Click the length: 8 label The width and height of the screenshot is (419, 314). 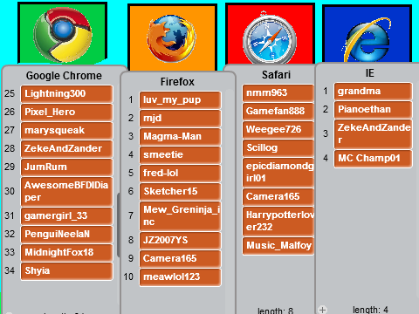[275, 311]
